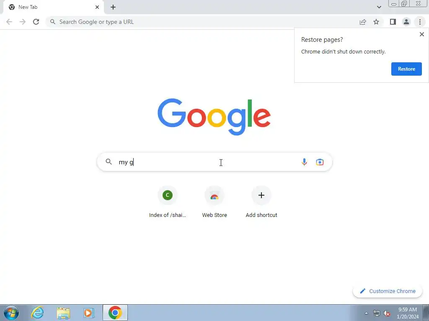Show hidden tray icons arrow
Image resolution: width=429 pixels, height=321 pixels.
tap(366, 313)
